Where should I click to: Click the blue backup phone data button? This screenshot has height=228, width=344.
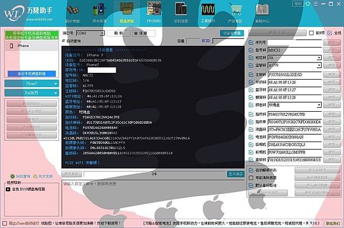(32, 74)
